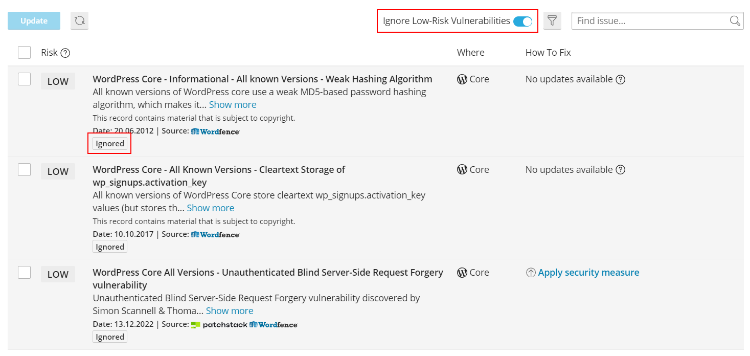750x356 pixels.
Task: Expand Show more for Request Forgery description
Action: pos(230,311)
